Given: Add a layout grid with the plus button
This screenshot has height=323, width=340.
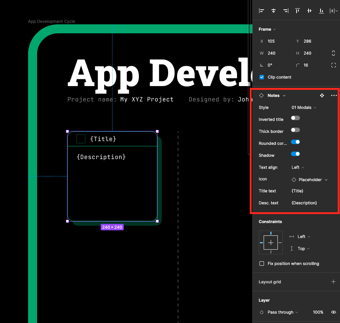Looking at the screenshot, I should click(x=333, y=282).
